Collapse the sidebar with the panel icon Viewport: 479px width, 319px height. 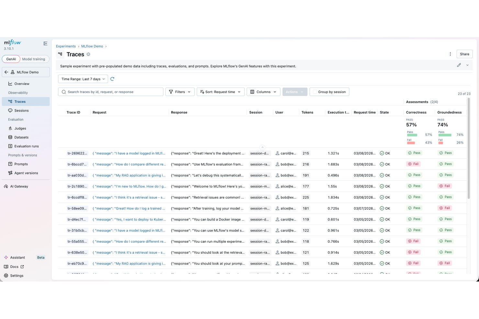coord(45,43)
